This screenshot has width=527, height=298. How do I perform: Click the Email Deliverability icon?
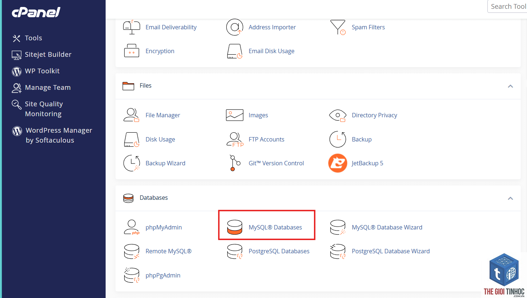[x=132, y=27]
